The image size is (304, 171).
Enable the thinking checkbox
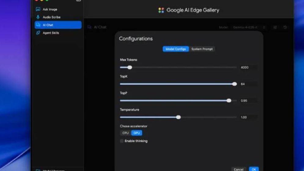122,141
